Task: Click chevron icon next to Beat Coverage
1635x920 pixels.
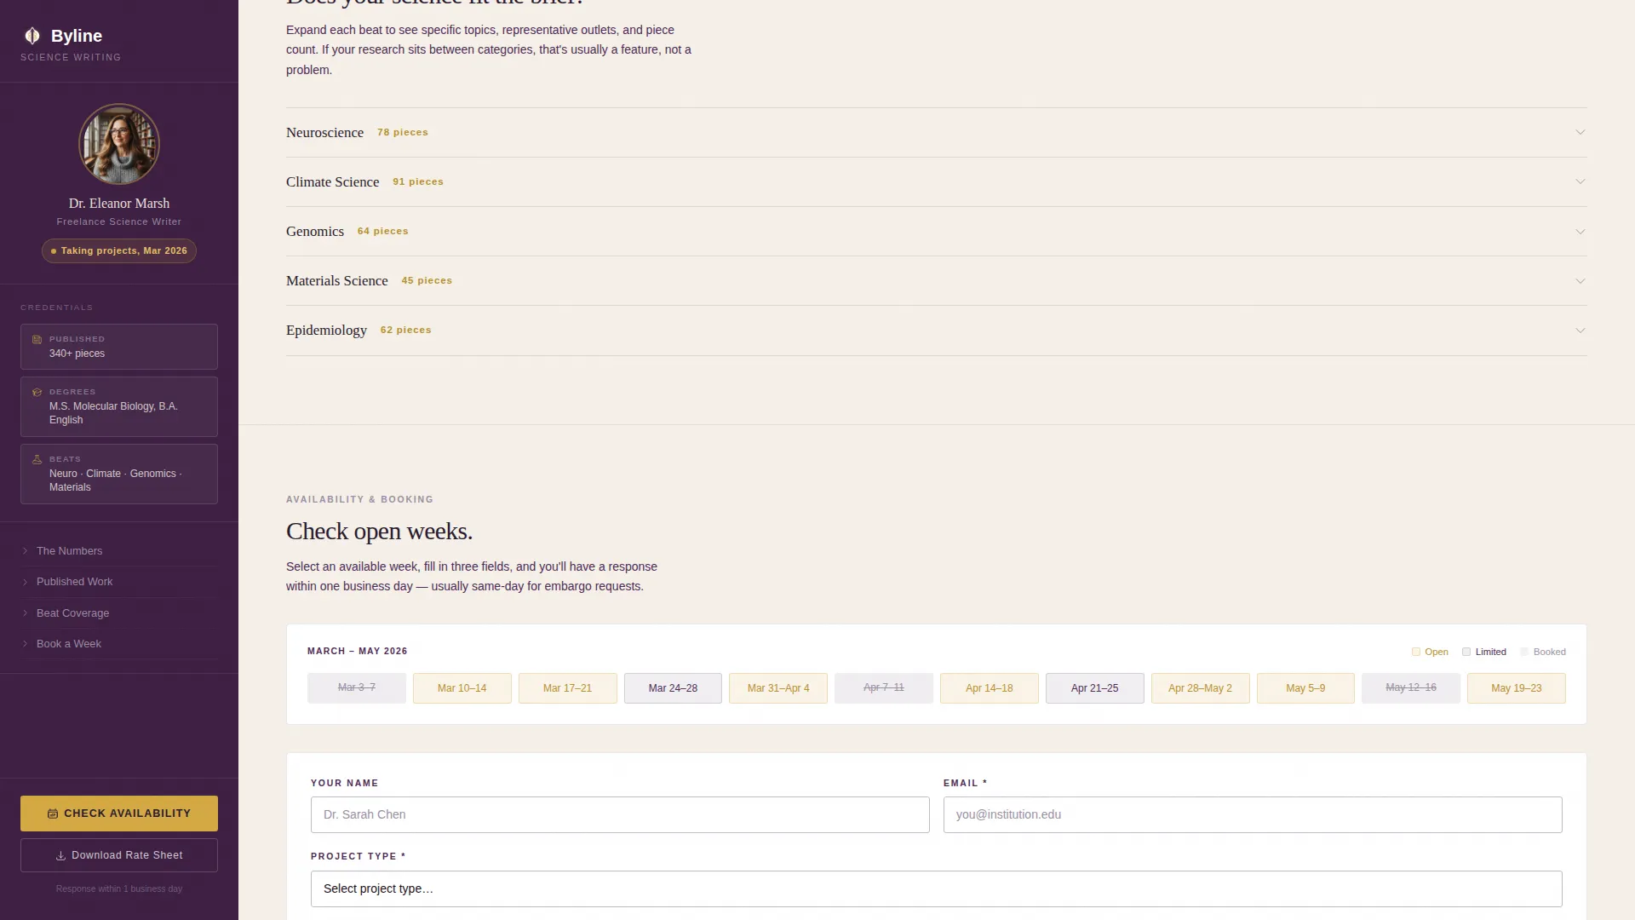Action: (x=26, y=613)
